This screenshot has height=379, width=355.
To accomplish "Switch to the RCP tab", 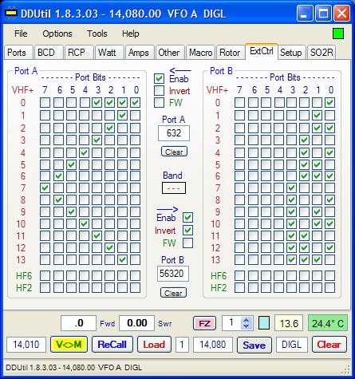I will (x=79, y=53).
